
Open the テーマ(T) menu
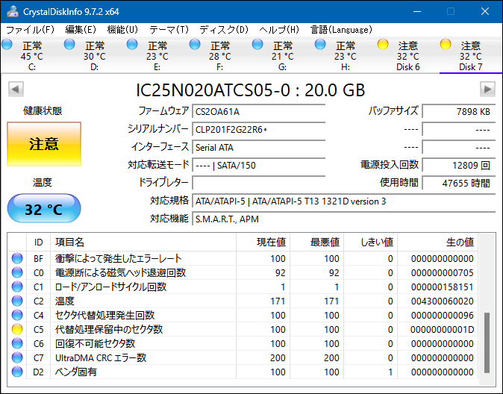point(169,29)
